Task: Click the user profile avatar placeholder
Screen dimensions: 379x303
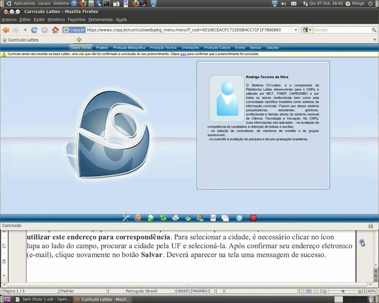Action: point(227,98)
